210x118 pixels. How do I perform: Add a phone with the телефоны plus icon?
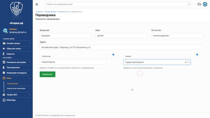tap(113, 54)
